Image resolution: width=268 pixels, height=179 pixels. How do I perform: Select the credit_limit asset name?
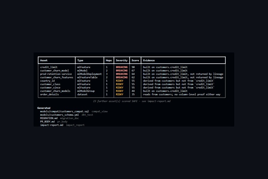coord(49,67)
